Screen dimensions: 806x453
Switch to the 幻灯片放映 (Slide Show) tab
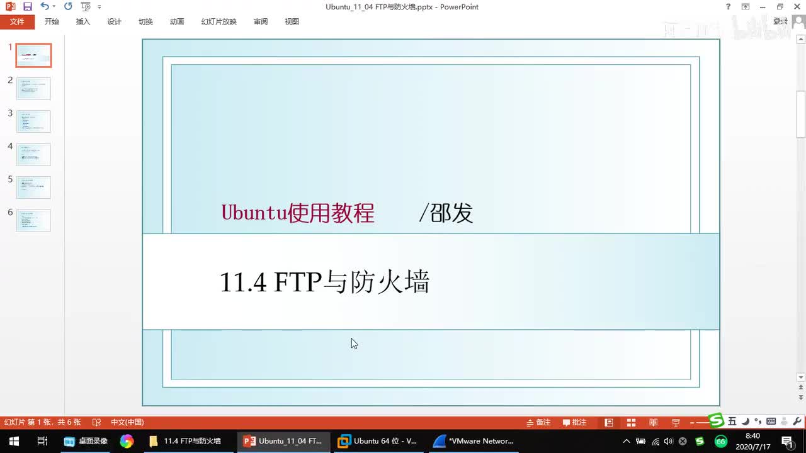click(x=219, y=21)
